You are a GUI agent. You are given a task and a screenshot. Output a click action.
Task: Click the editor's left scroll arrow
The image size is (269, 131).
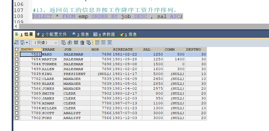tap(16, 26)
